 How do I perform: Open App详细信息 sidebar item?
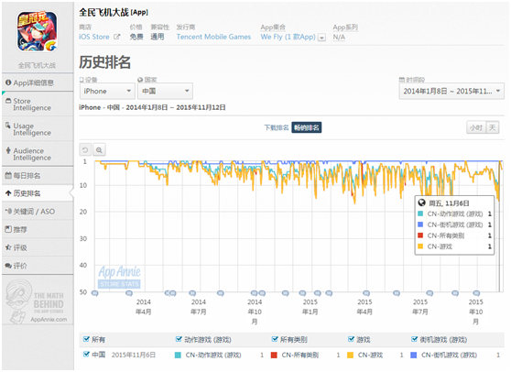[x=38, y=82]
